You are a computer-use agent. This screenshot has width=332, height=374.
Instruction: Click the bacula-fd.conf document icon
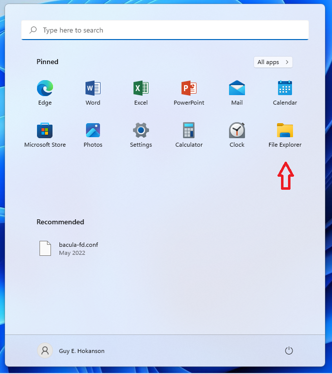(x=45, y=248)
